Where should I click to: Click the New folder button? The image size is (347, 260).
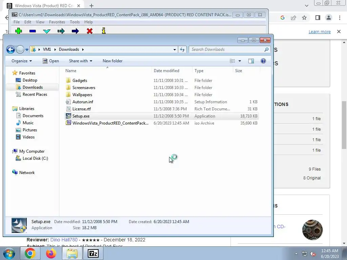113,61
